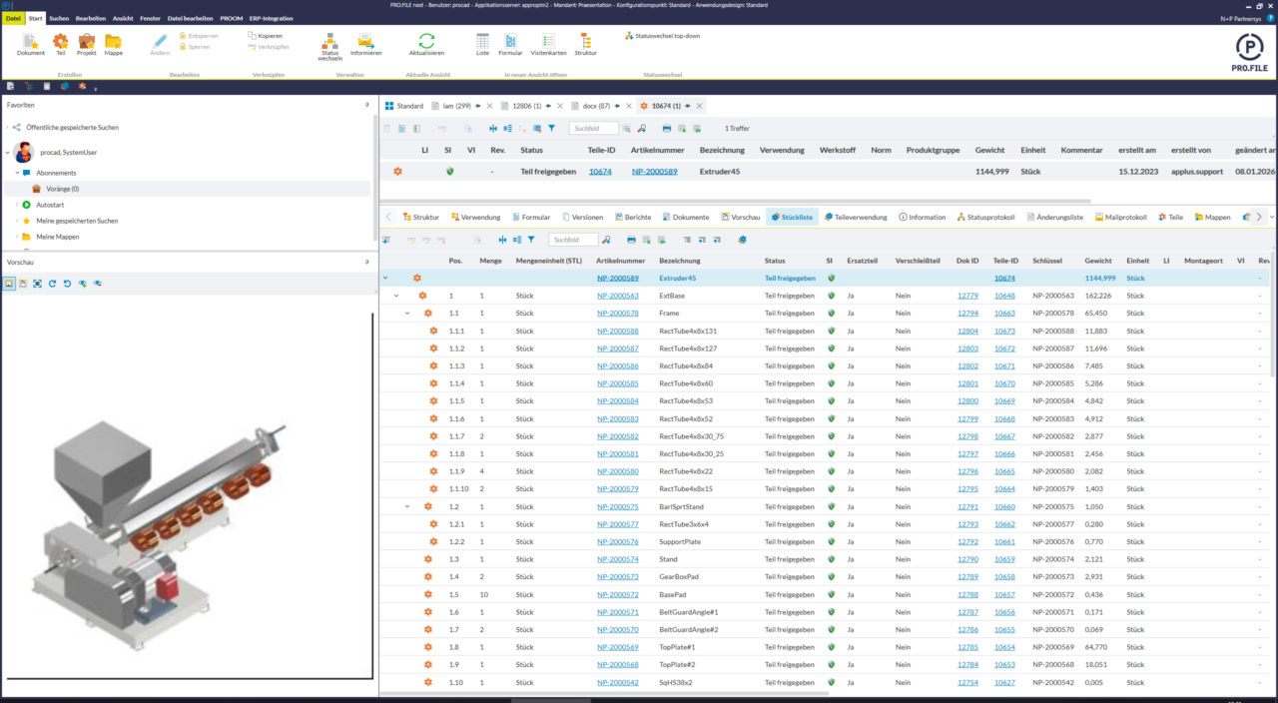Select the docx (87) result tab

click(596, 106)
